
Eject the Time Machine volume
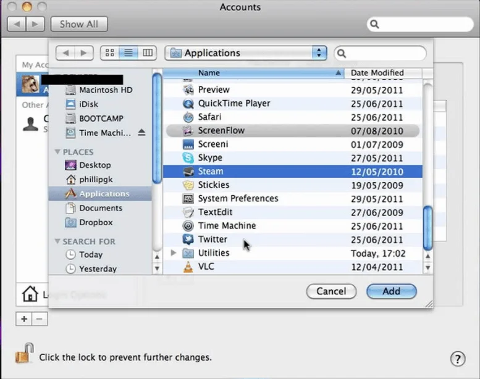pos(141,133)
